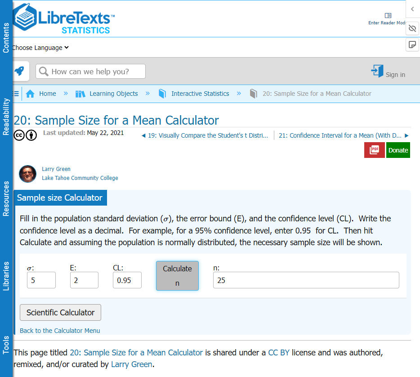Click the n result field
The image size is (420, 377).
point(306,280)
